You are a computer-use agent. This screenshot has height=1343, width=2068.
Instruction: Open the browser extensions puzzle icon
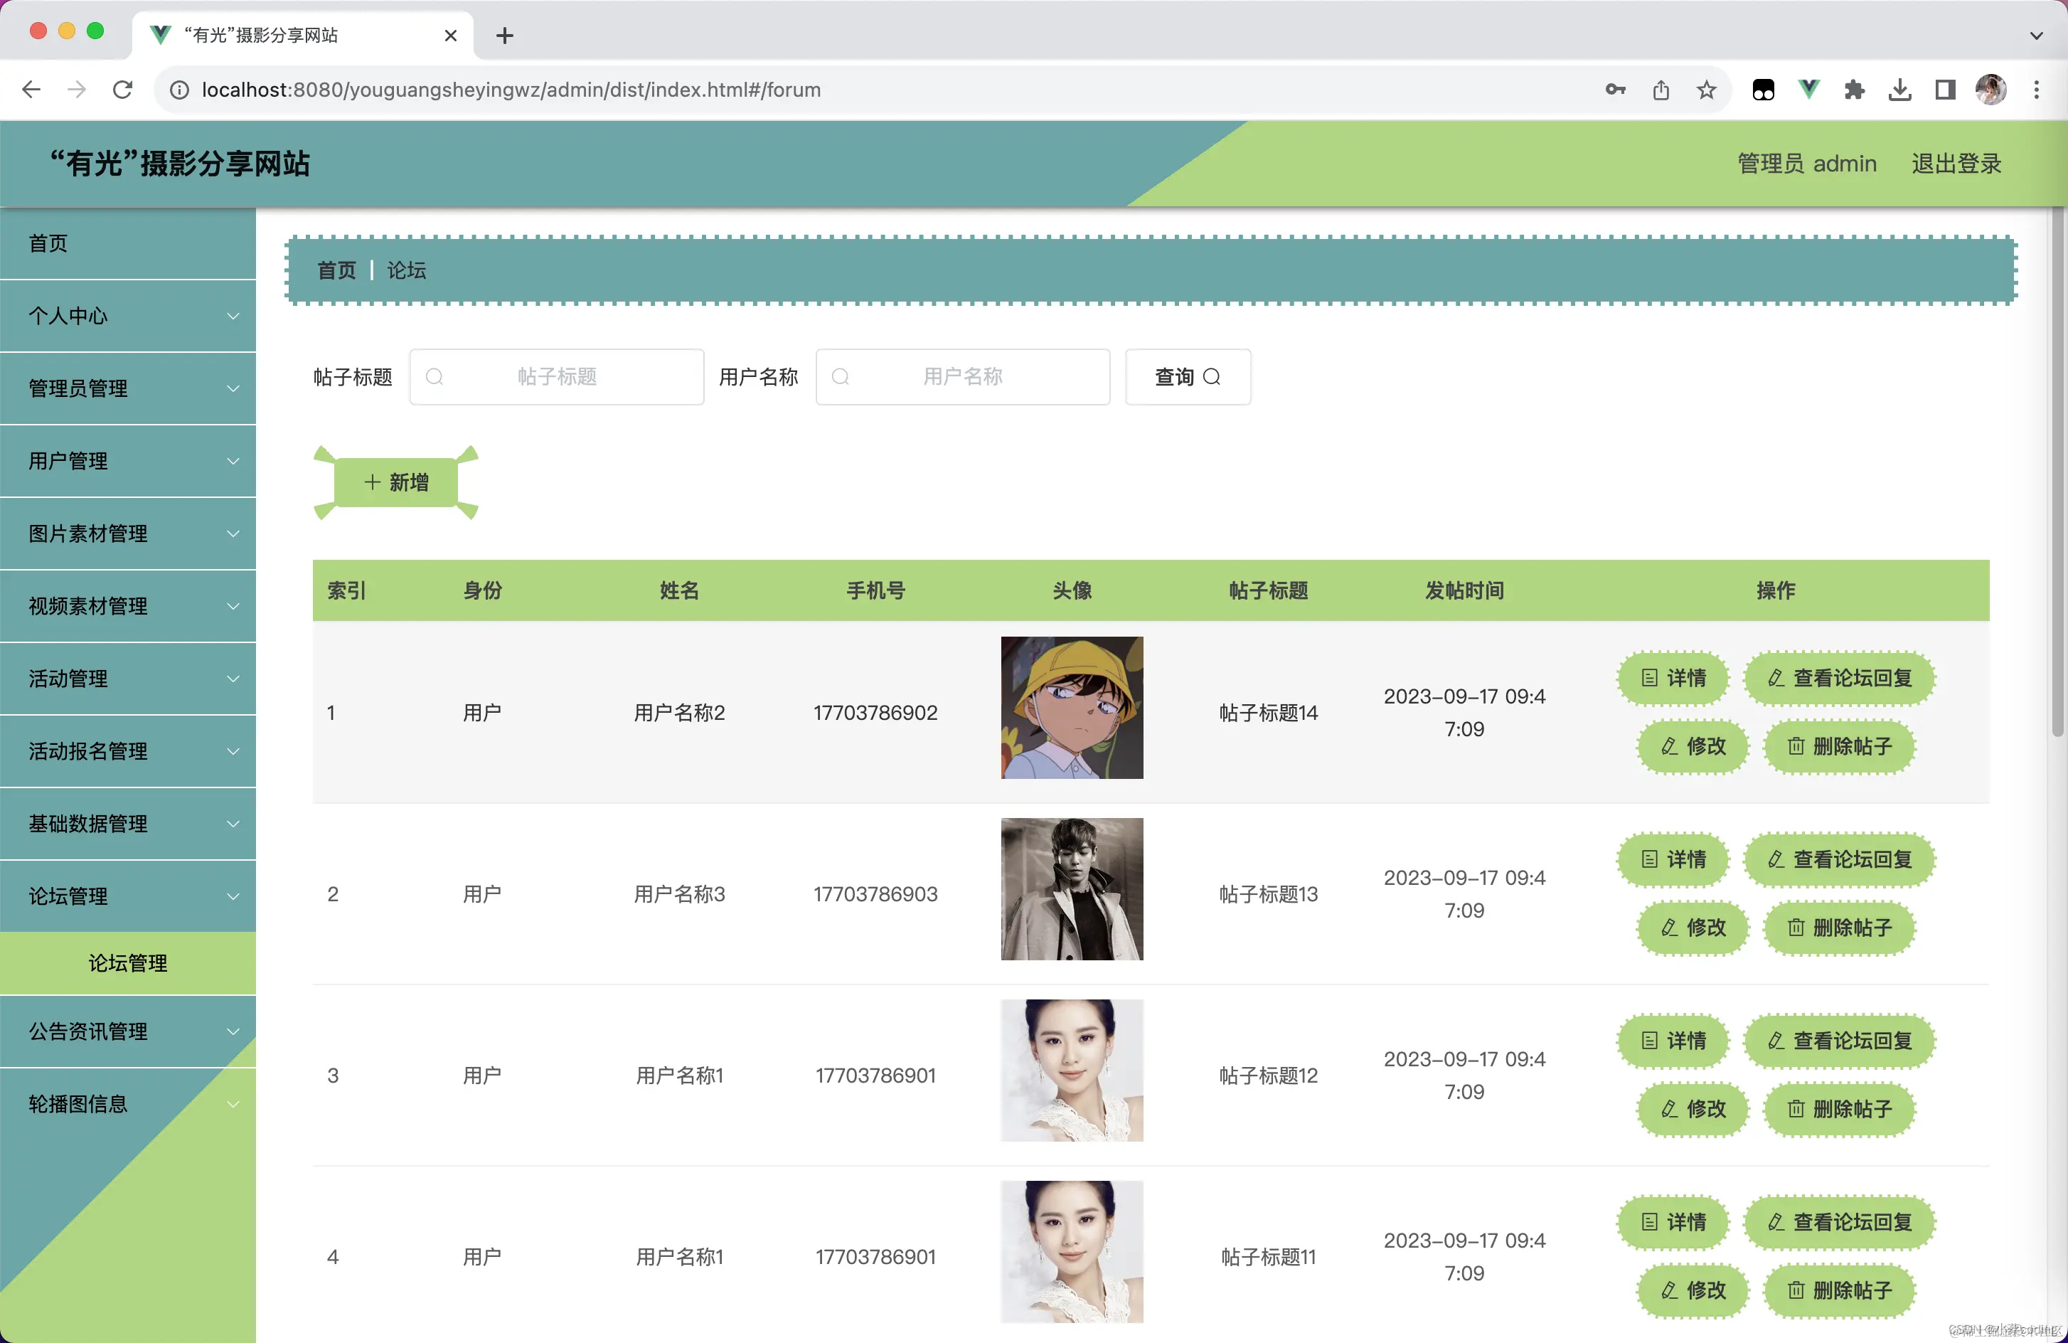coord(1853,90)
